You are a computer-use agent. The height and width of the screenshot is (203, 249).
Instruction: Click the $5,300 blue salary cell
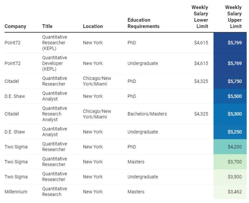click(x=230, y=114)
